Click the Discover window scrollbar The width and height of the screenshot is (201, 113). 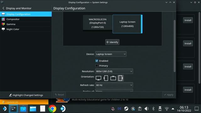point(199,47)
